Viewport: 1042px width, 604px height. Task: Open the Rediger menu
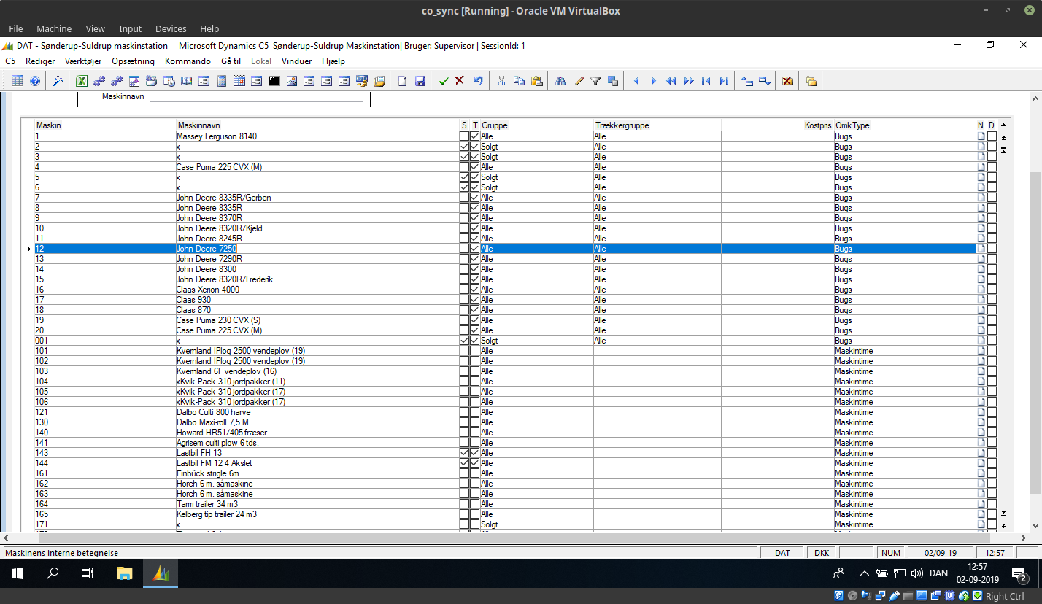click(x=40, y=61)
